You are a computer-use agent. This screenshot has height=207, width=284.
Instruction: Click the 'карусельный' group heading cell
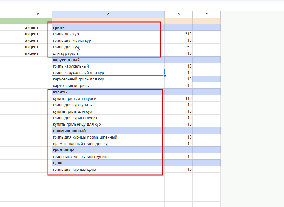tap(108, 60)
